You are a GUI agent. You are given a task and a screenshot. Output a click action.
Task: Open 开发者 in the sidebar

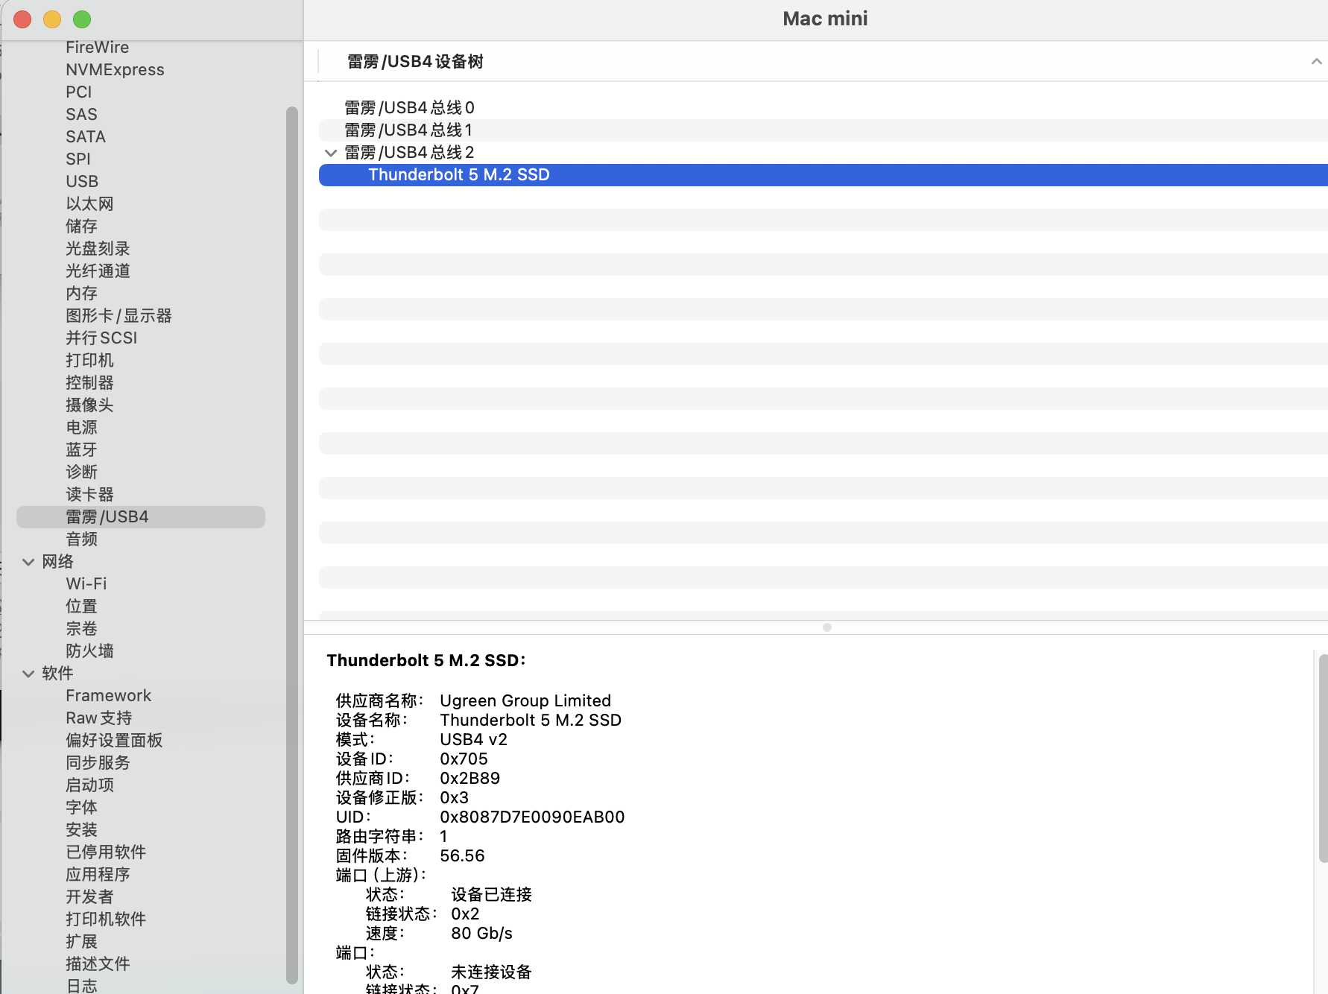tap(89, 897)
